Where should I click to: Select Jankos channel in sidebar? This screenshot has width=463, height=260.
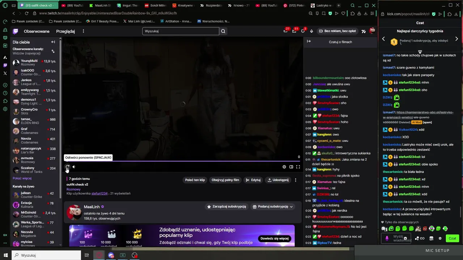click(34, 82)
